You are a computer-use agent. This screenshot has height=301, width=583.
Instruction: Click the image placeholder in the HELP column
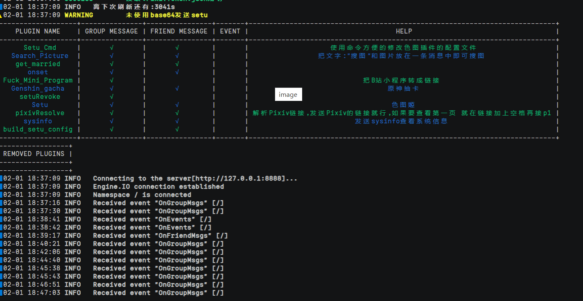[x=288, y=94]
